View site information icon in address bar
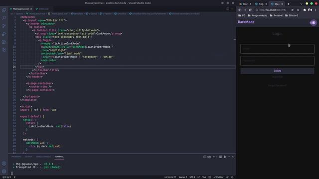319x179 pixels. (257, 10)
